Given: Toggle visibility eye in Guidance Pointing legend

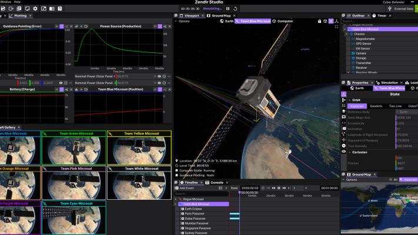Looking at the screenshot, I should click(61, 83).
